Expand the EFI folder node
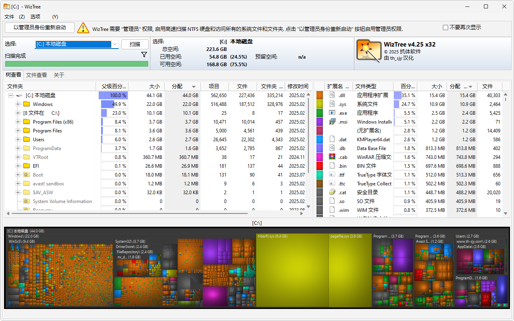Viewport: 514px width, 321px height. (18, 166)
